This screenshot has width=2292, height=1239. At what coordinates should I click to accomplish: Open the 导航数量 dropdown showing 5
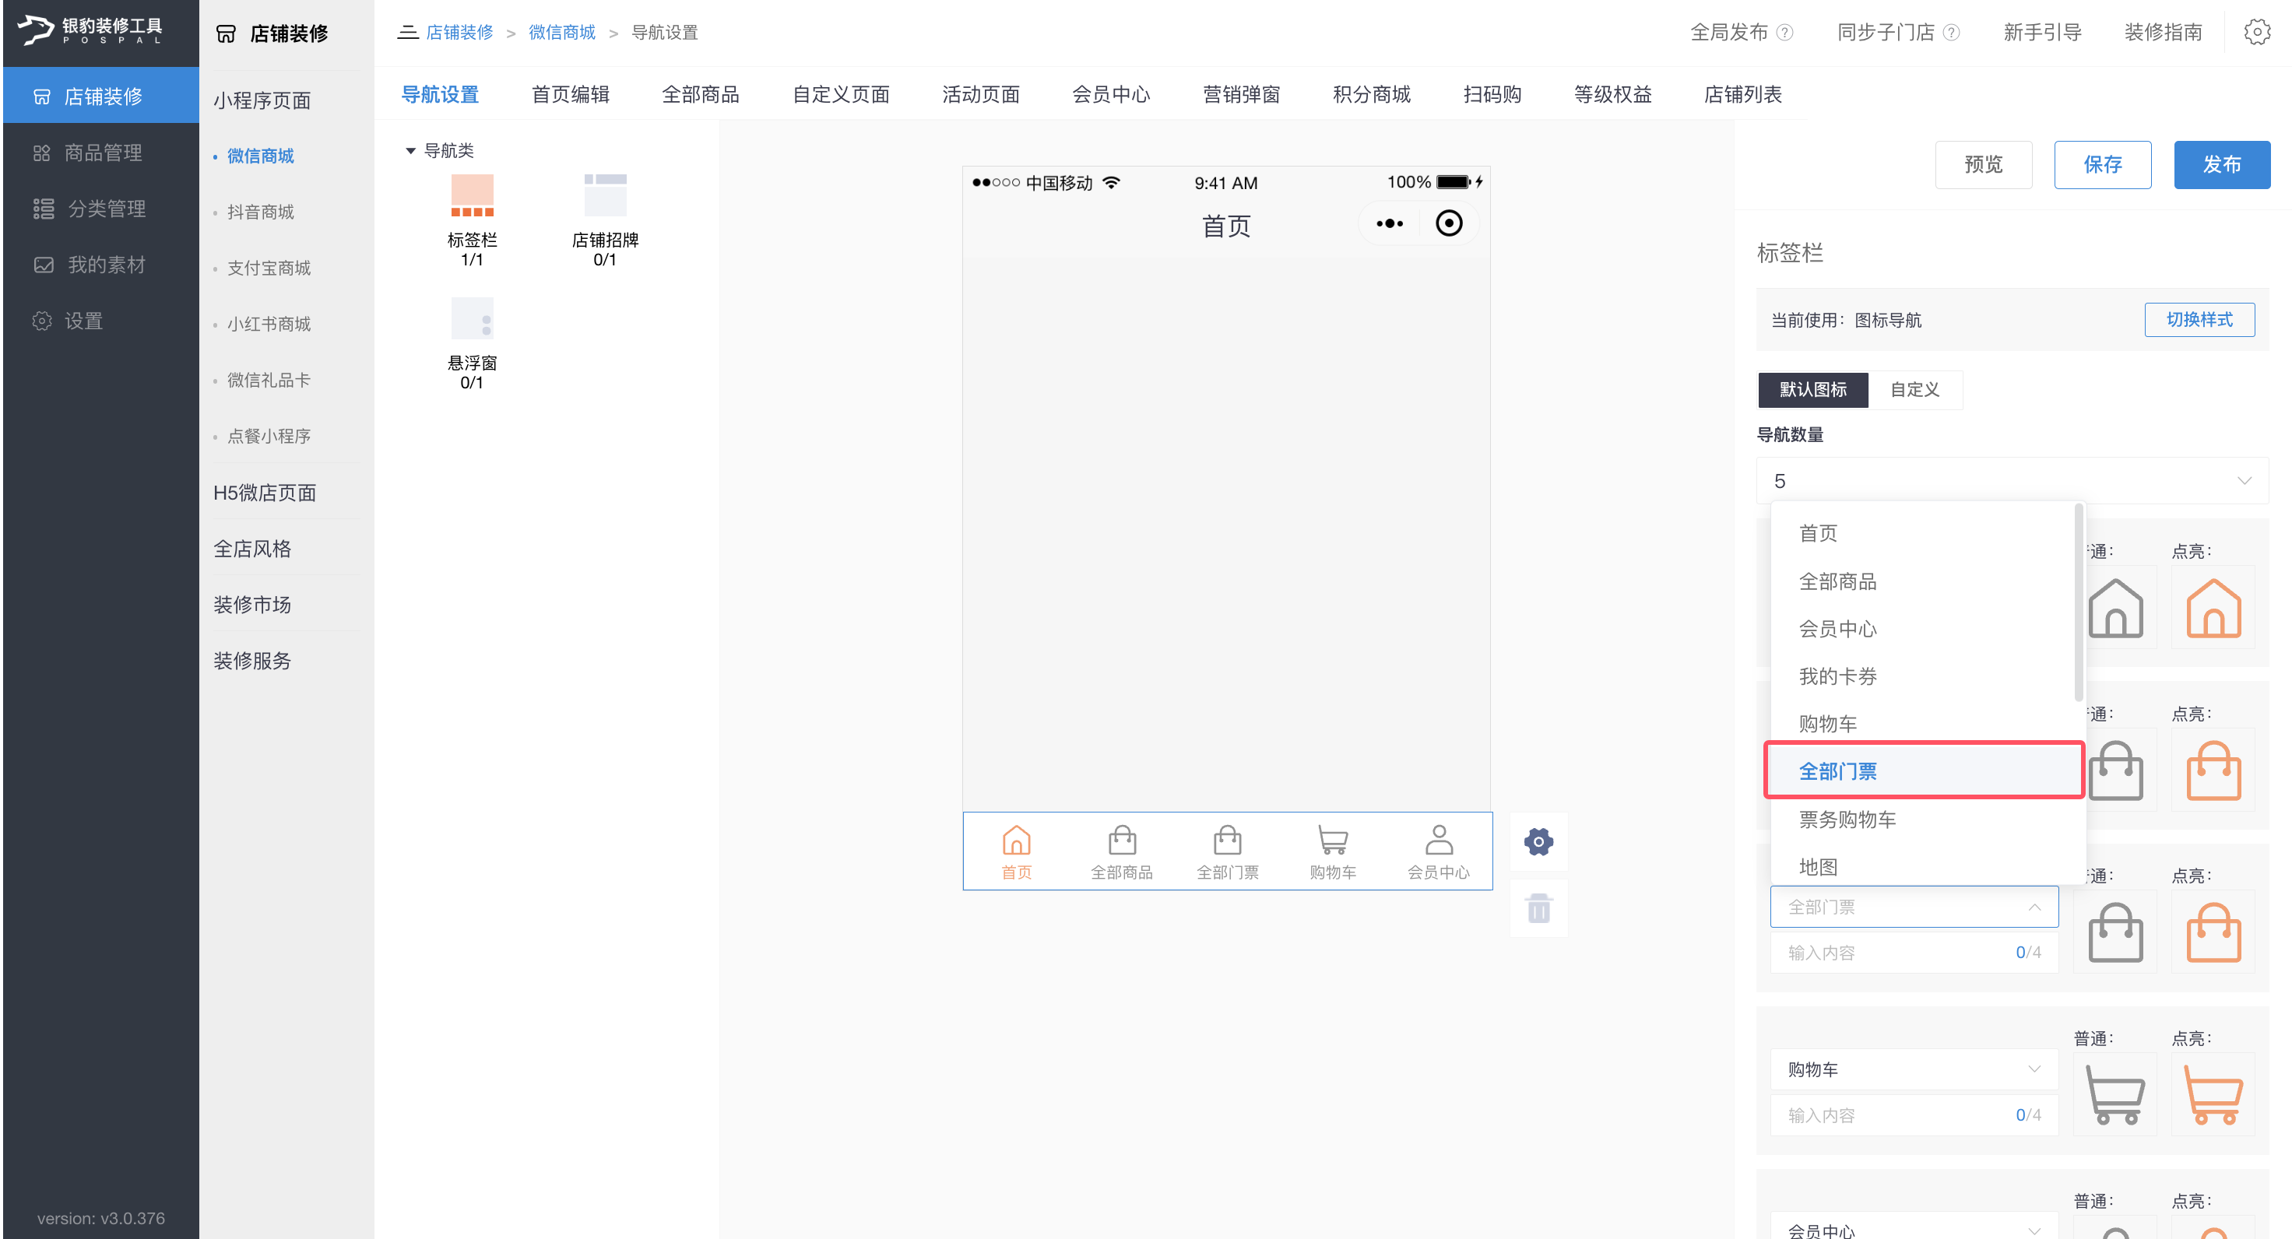tap(2012, 480)
